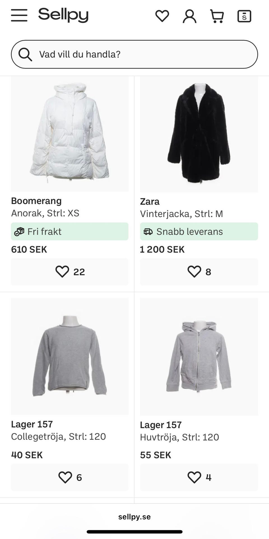Open the Sellpy bag icon
269x539 pixels.
(x=244, y=16)
